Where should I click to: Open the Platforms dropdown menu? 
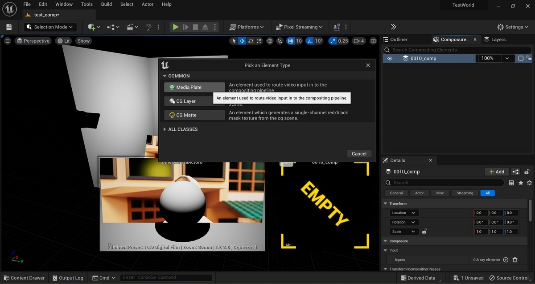tap(247, 27)
